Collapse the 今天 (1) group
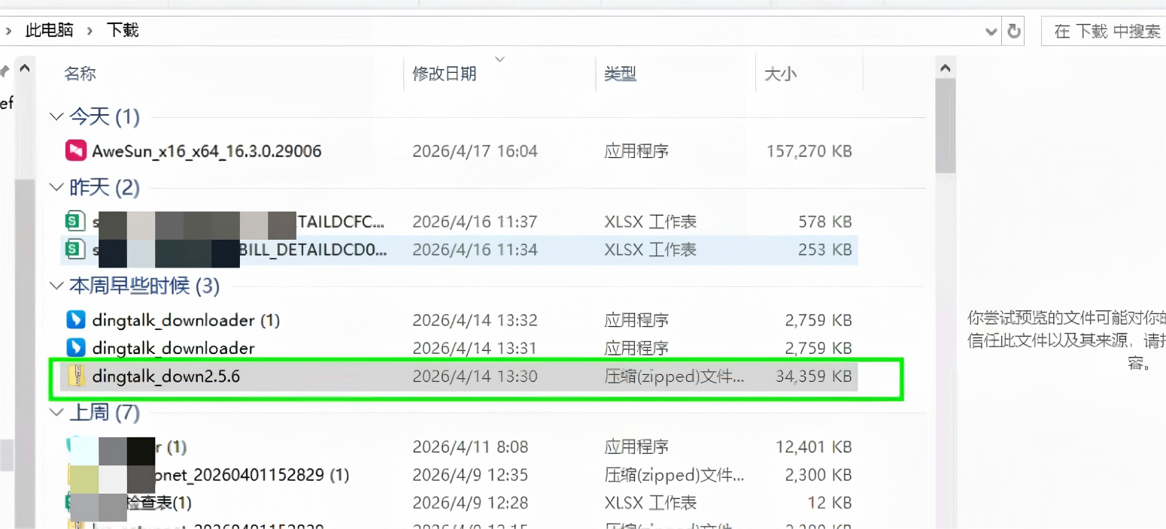 click(x=56, y=116)
